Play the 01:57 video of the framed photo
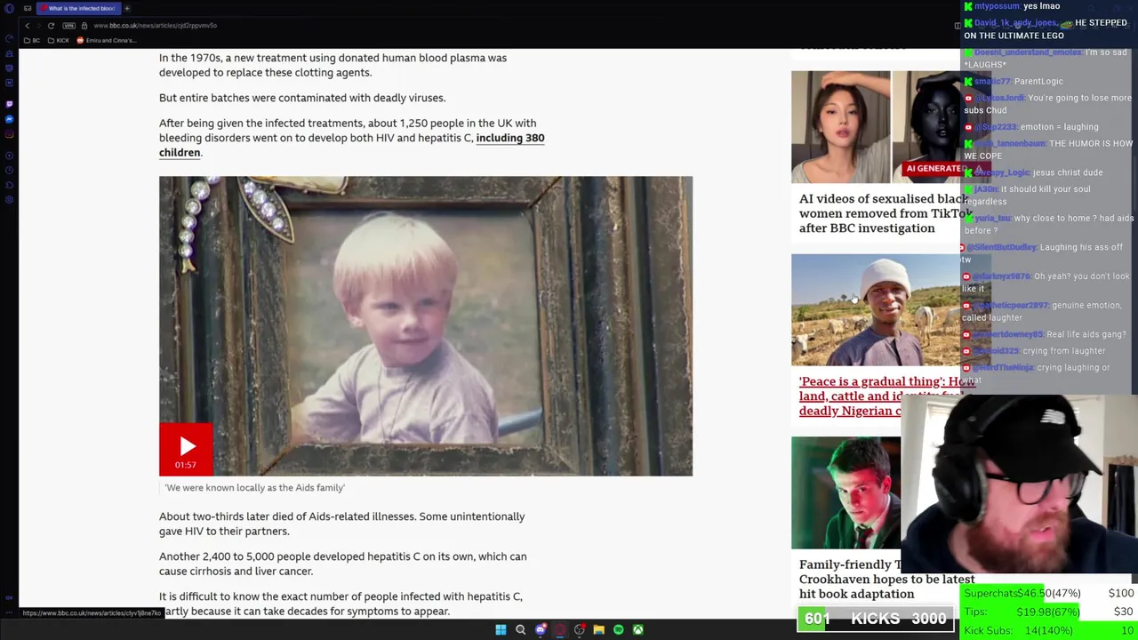1138x640 pixels. point(186,449)
